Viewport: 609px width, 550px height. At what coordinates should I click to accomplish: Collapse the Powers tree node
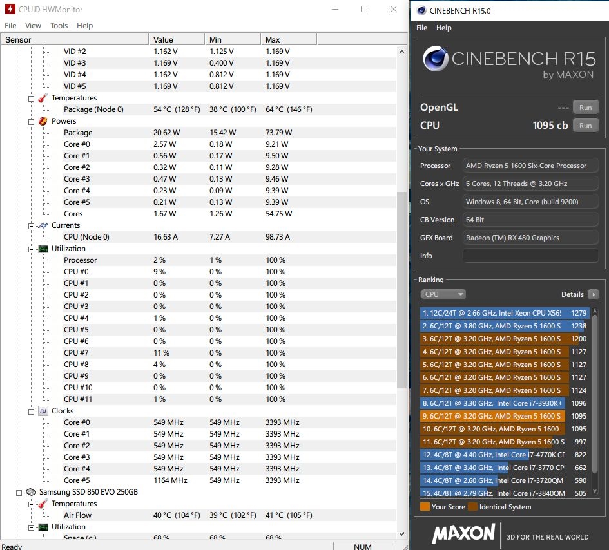pyautogui.click(x=31, y=122)
